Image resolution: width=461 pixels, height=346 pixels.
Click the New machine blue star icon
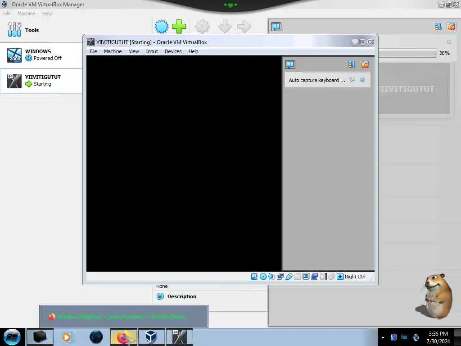tap(162, 27)
